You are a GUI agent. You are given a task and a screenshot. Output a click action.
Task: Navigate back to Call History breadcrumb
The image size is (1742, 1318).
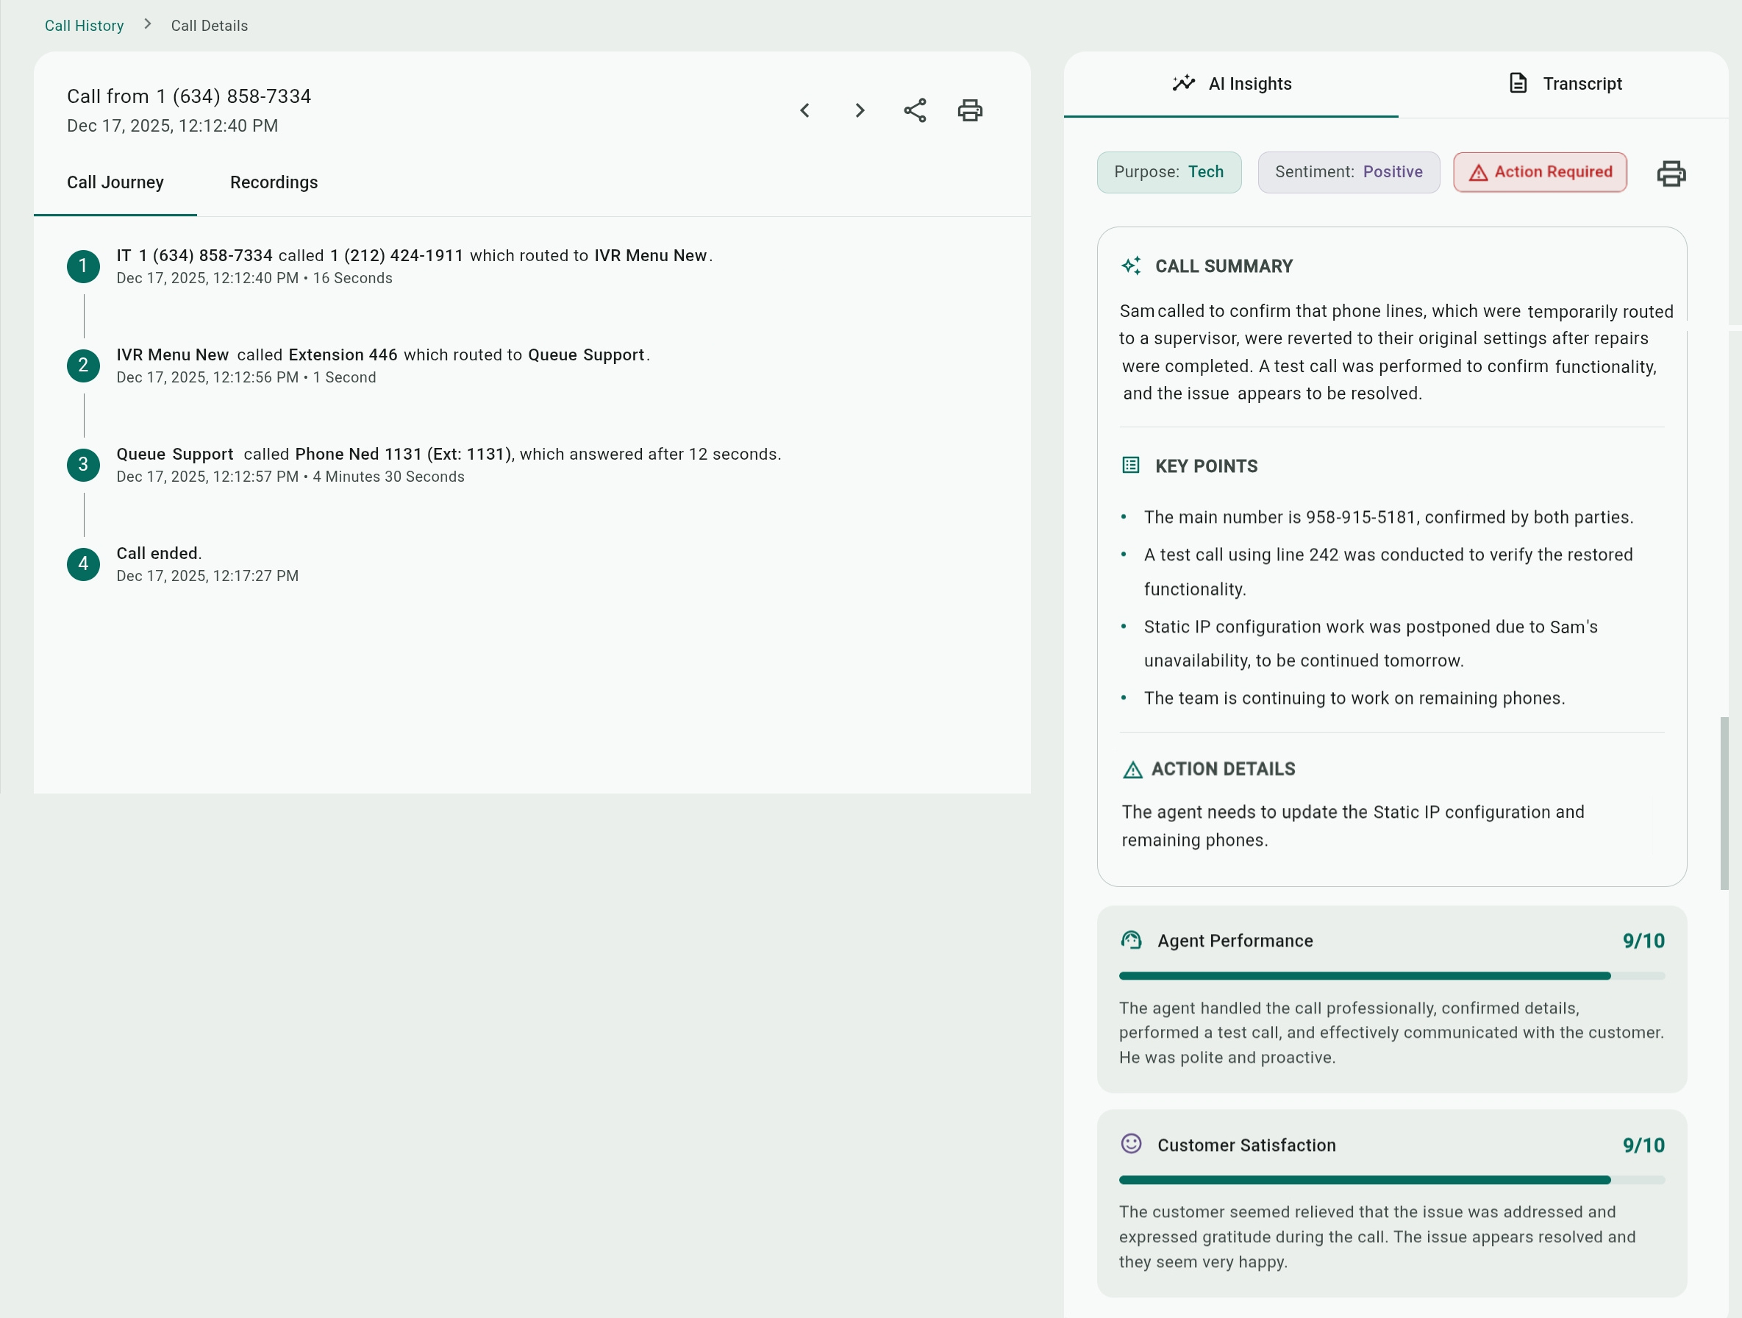pyautogui.click(x=84, y=25)
